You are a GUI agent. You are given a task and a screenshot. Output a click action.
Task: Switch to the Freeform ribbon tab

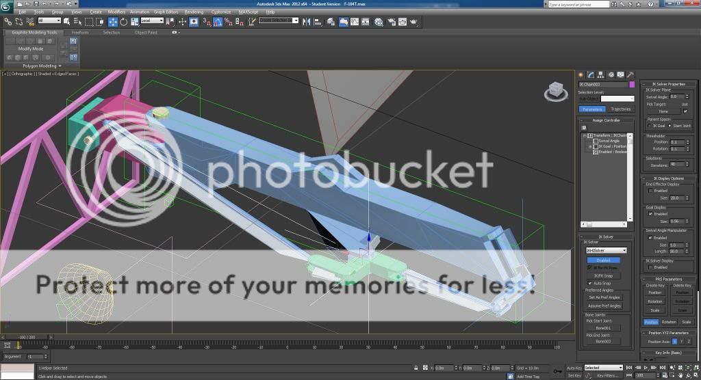pyautogui.click(x=80, y=33)
